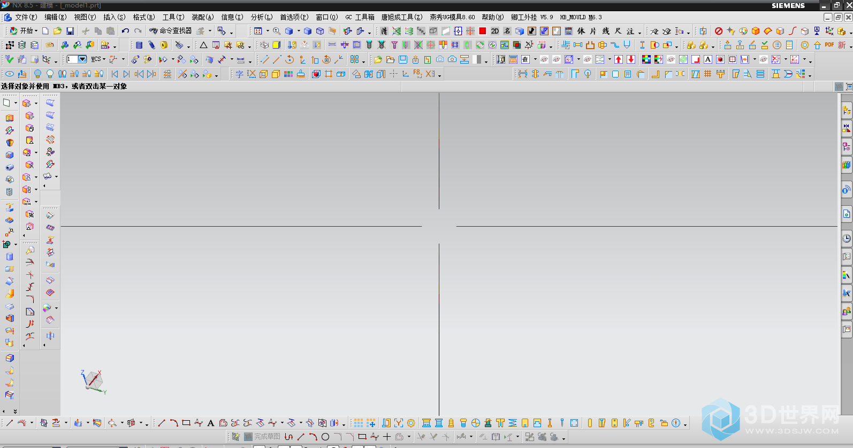853x448 pixels.
Task: Toggle the eye visibility icon in the fourth toolbar row
Action: (10, 74)
